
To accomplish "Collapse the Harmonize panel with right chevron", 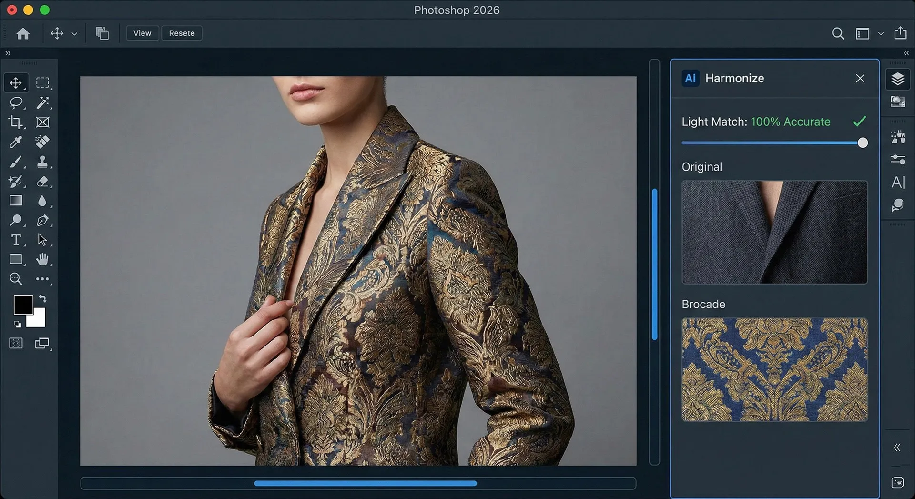I will [x=905, y=53].
